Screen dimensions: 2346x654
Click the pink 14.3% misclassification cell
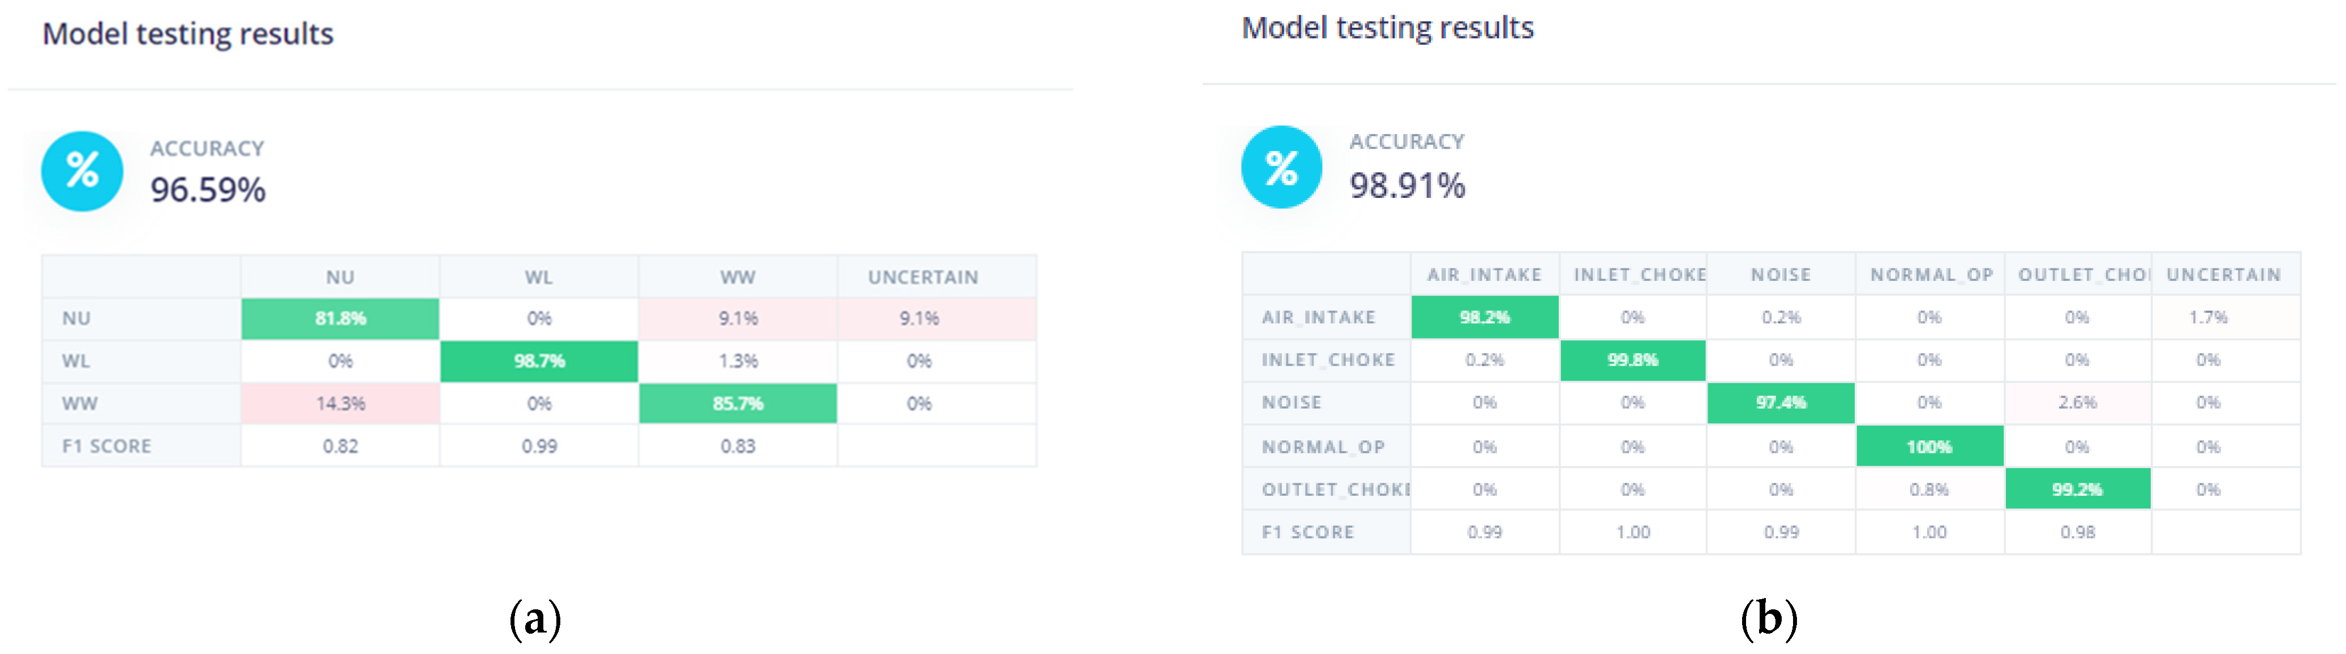point(340,403)
